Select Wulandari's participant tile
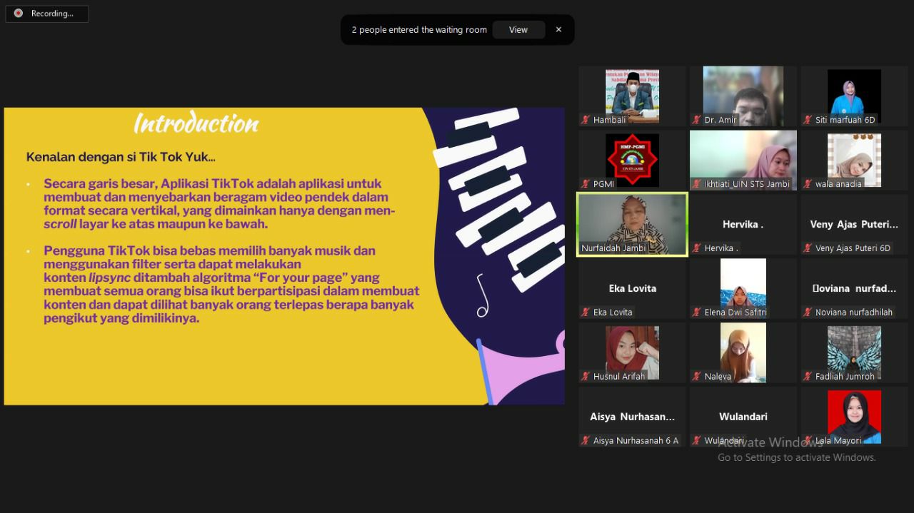This screenshot has height=513, width=914. 743,417
